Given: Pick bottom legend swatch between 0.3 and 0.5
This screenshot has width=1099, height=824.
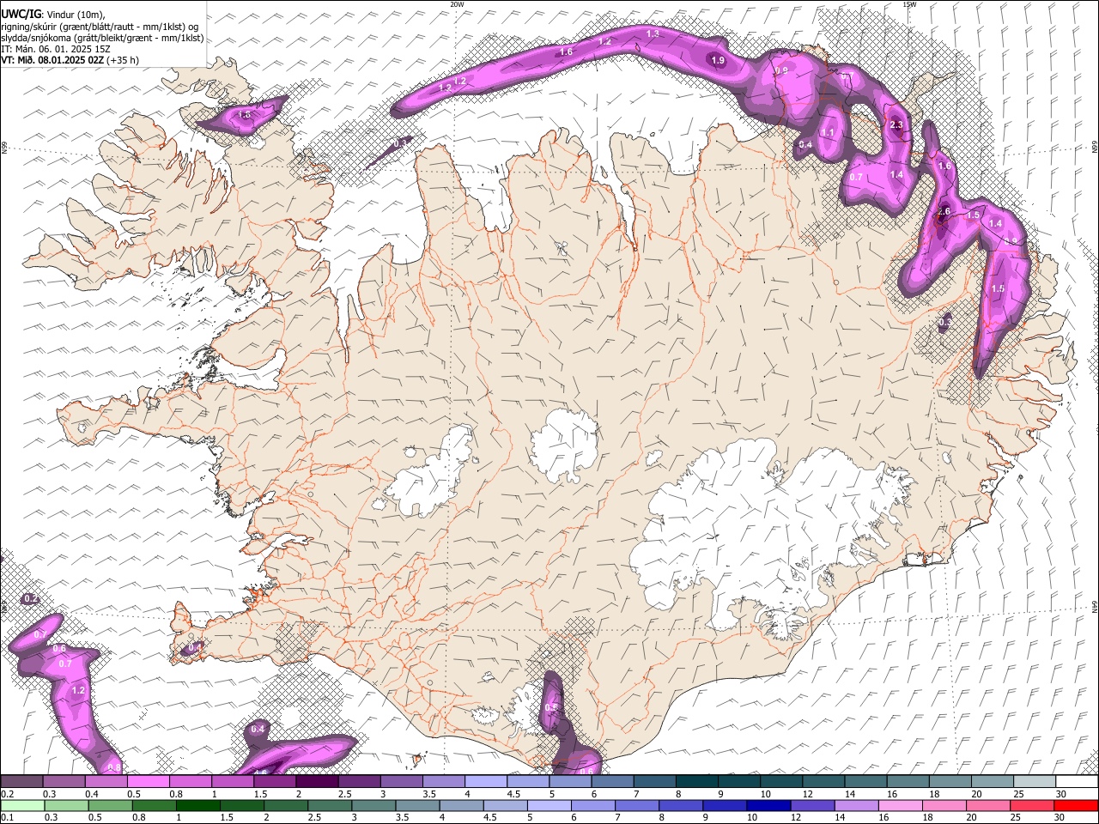Looking at the screenshot, I should [x=66, y=806].
